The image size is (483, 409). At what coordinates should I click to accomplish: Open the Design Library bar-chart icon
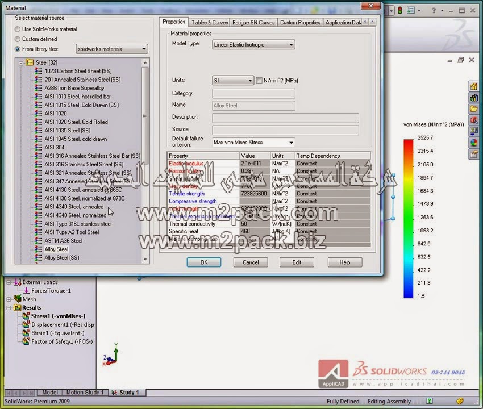coord(474,98)
